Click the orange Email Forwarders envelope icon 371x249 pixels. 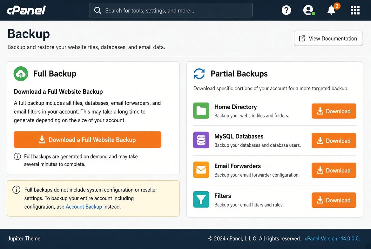coord(201,170)
